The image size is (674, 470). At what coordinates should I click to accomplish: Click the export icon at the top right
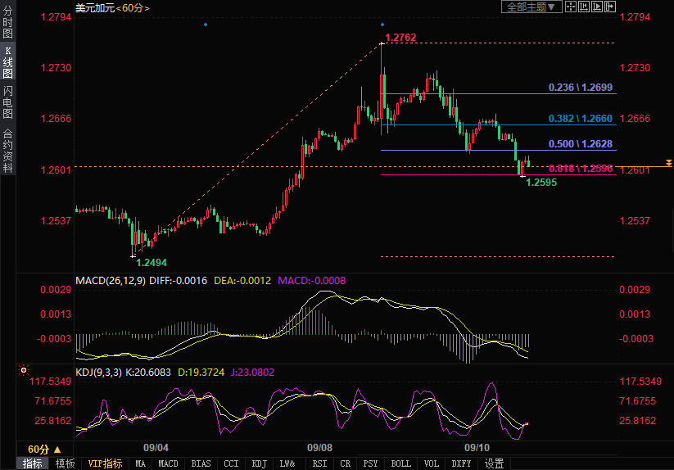pyautogui.click(x=609, y=7)
